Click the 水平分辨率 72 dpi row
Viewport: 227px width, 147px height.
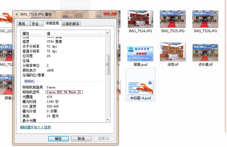pos(63,46)
